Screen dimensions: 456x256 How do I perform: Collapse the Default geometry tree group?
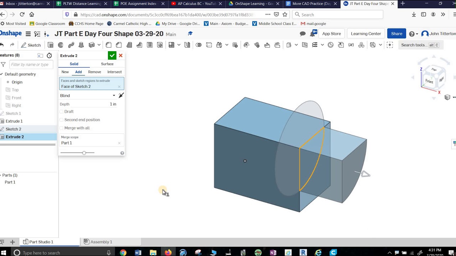2,74
